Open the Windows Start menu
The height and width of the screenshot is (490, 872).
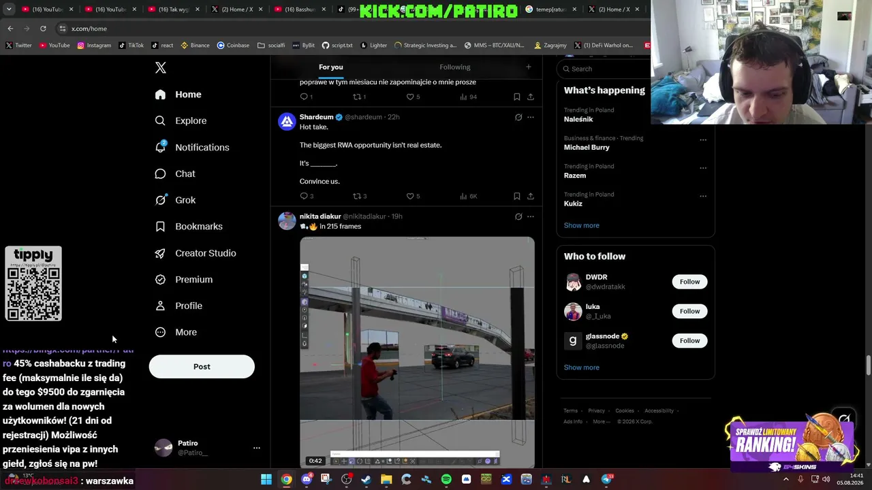click(266, 480)
